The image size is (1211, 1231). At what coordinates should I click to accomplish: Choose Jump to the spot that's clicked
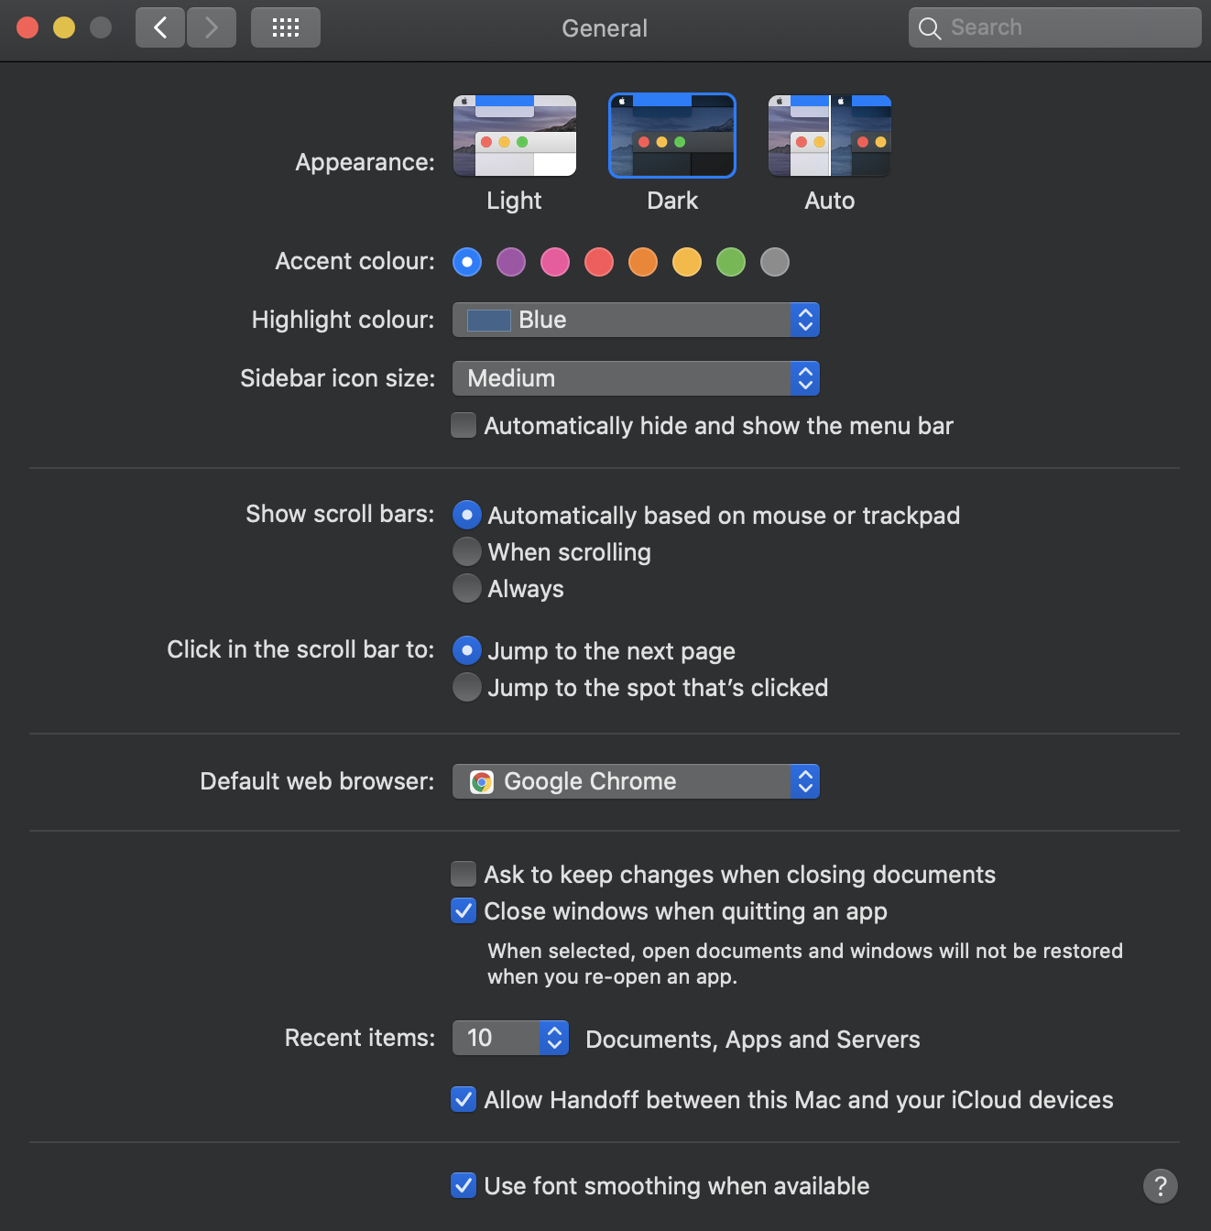pyautogui.click(x=467, y=687)
